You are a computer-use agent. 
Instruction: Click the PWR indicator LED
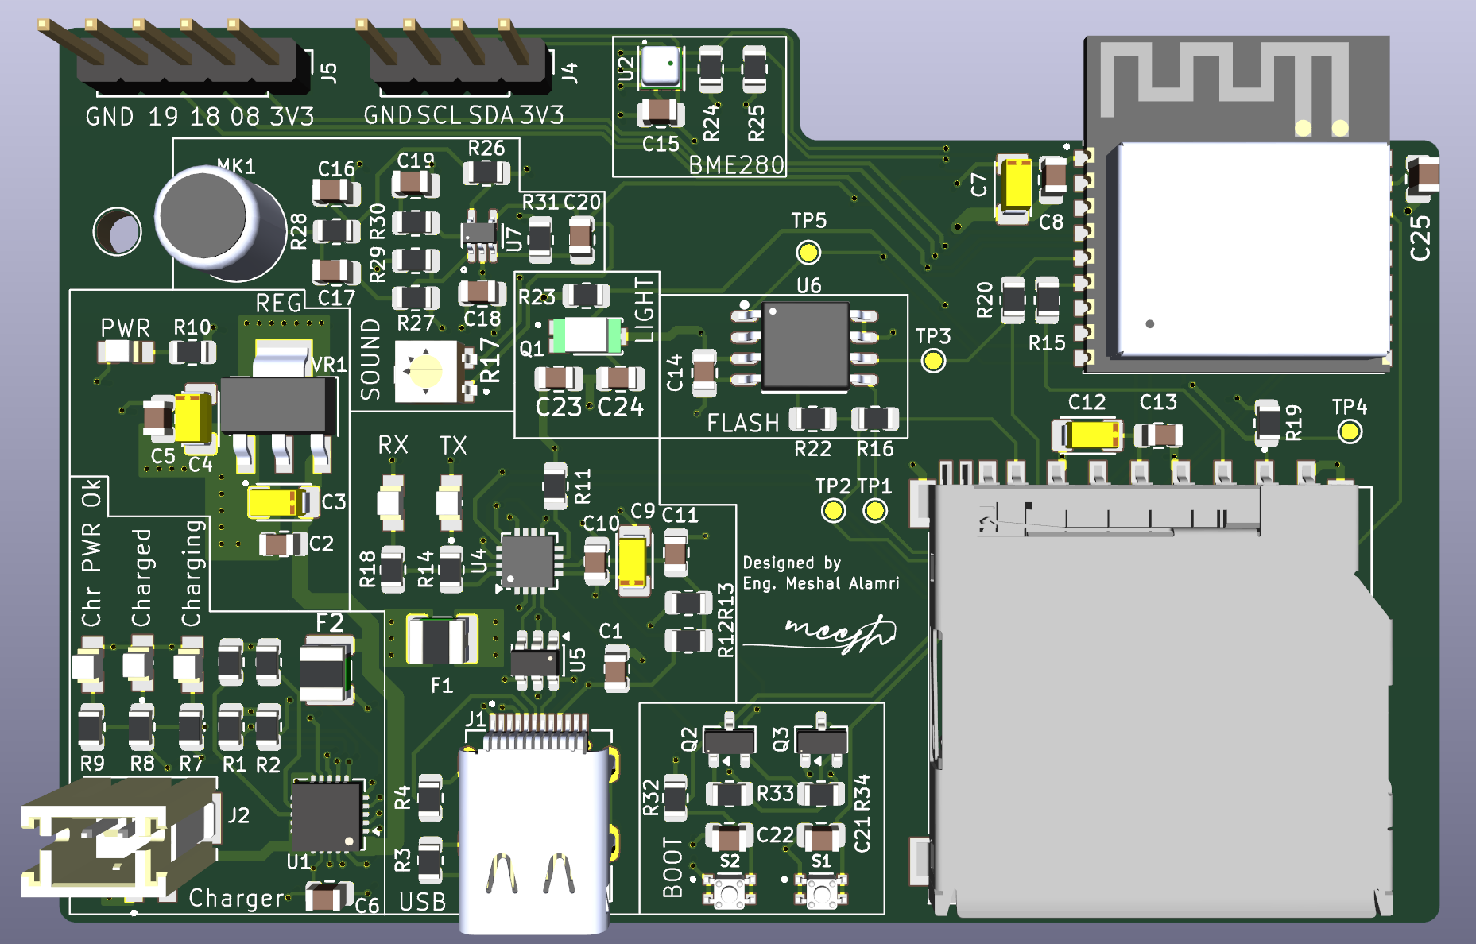click(x=126, y=351)
